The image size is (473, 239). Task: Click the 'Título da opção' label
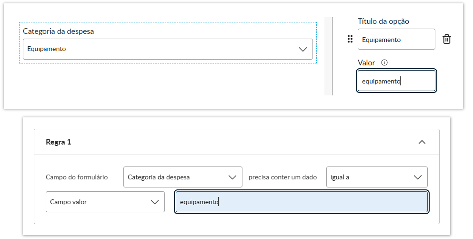pos(383,21)
